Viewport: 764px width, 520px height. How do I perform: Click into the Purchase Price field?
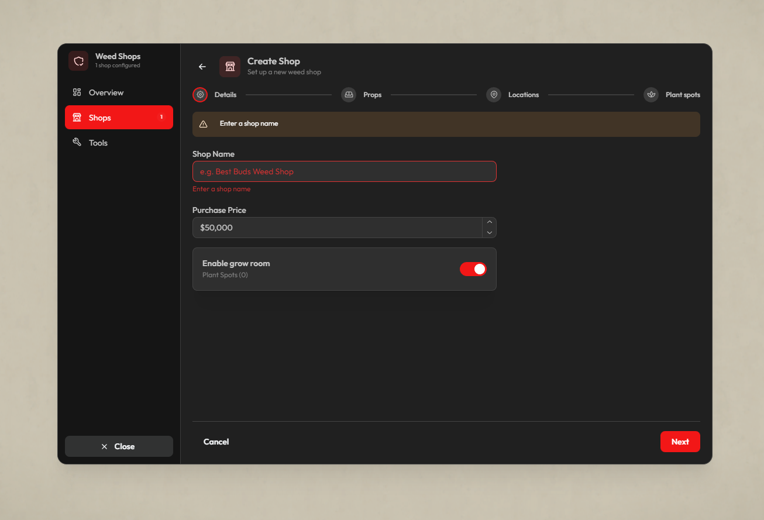click(338, 228)
